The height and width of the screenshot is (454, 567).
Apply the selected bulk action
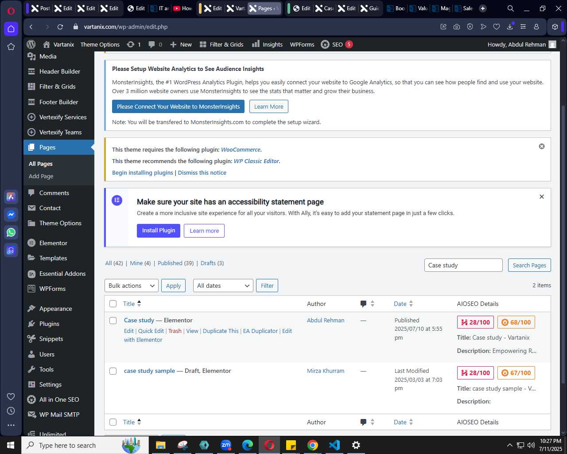173,286
